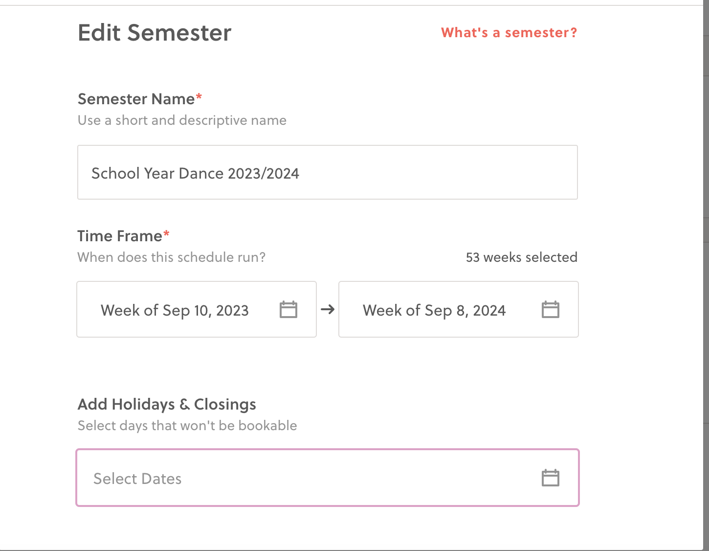The height and width of the screenshot is (551, 709).
Task: Click the arrow between the week fields
Action: (328, 309)
